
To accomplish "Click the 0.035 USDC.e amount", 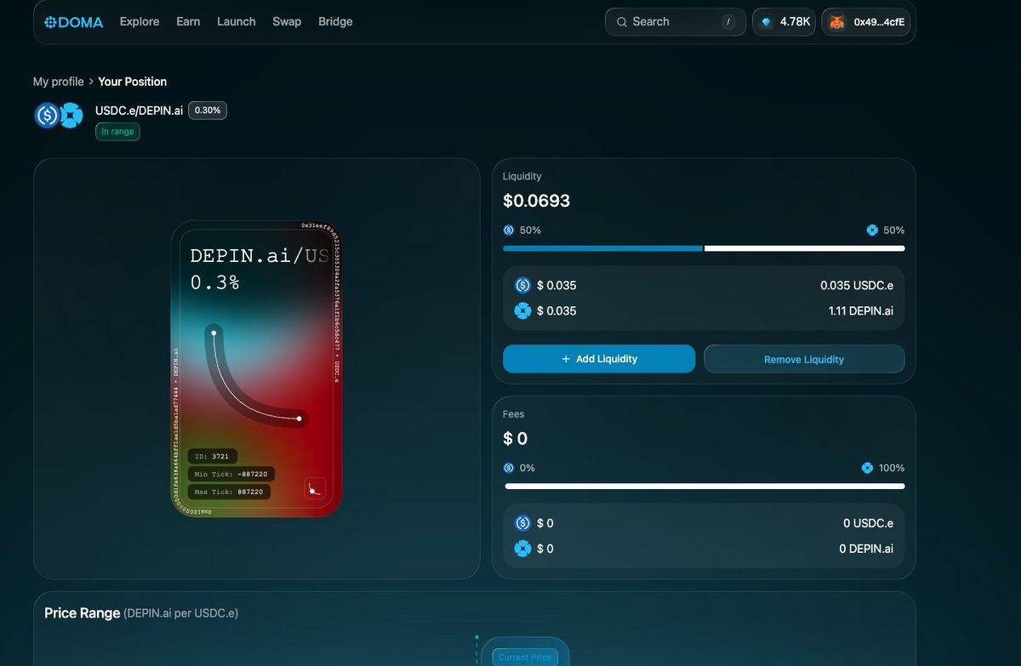I will coord(857,285).
